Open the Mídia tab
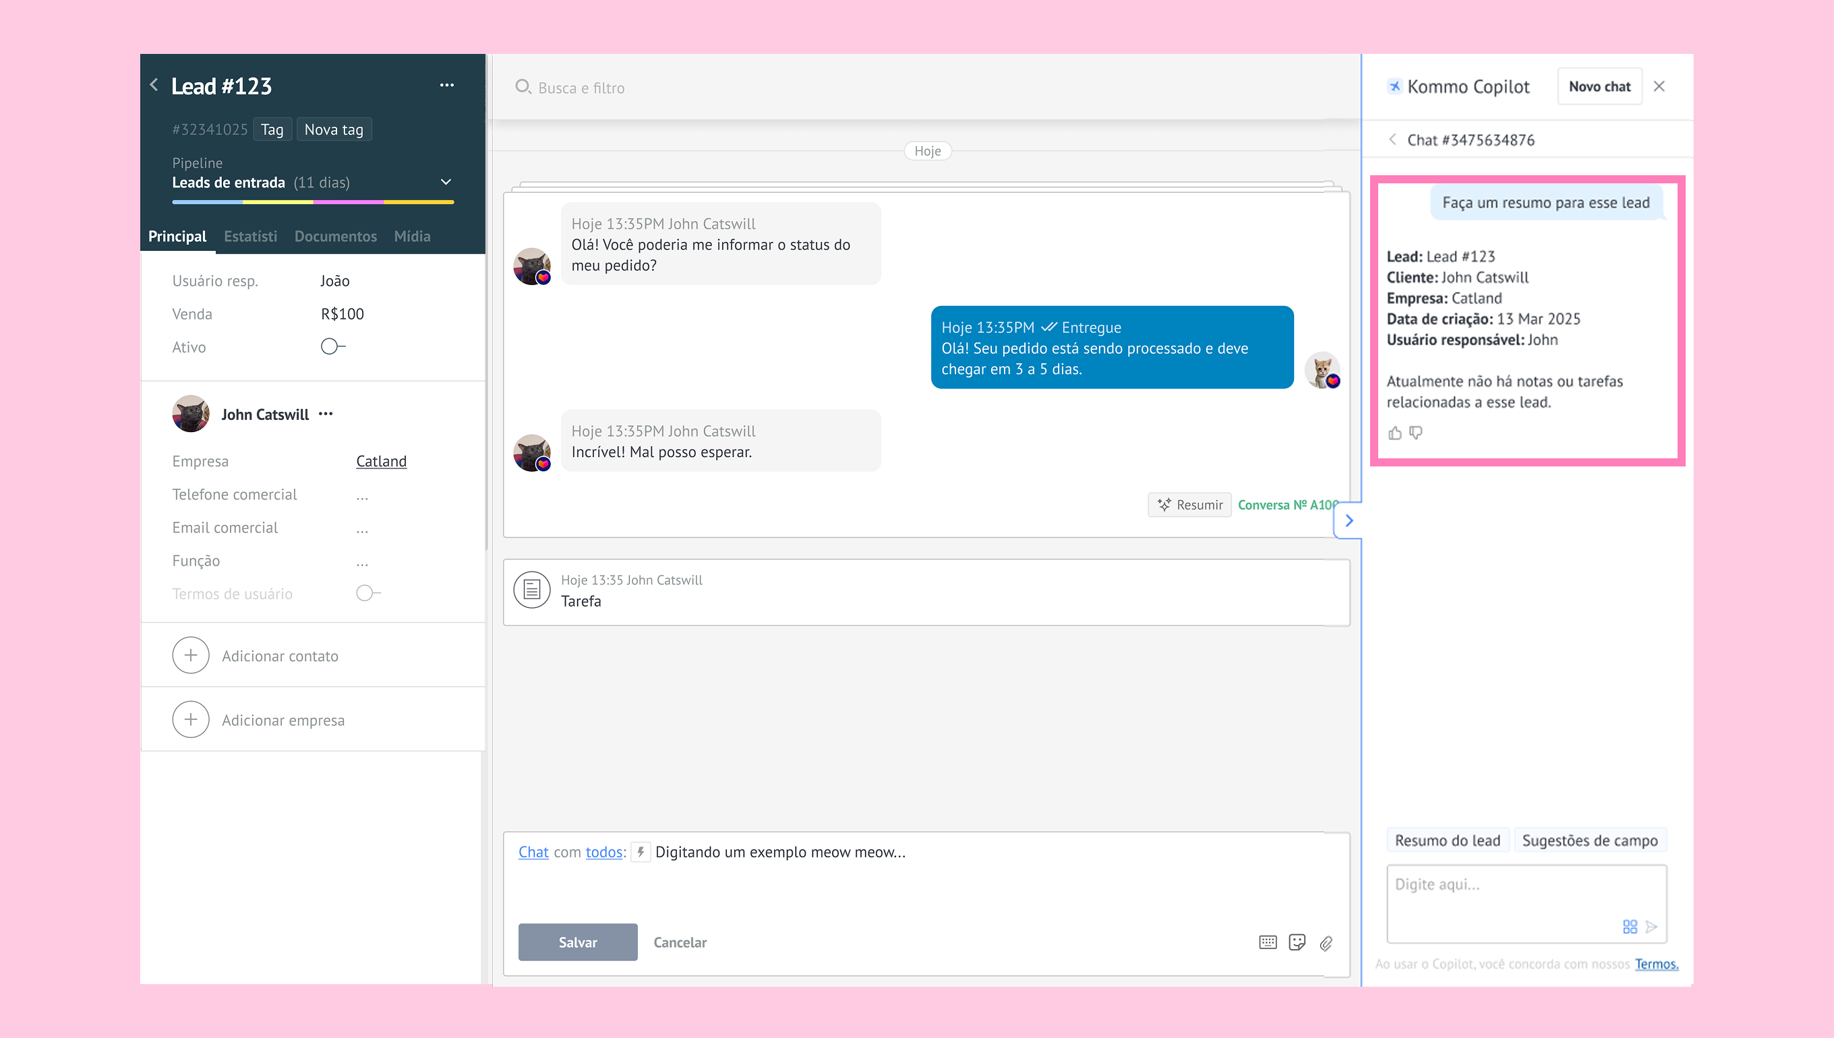Viewport: 1834px width, 1038px height. click(412, 236)
